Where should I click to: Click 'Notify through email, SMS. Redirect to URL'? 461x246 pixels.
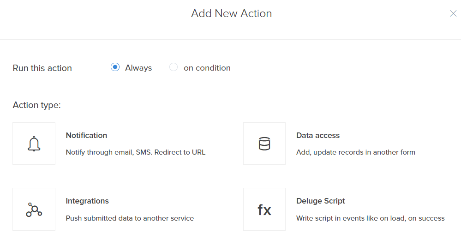point(135,152)
